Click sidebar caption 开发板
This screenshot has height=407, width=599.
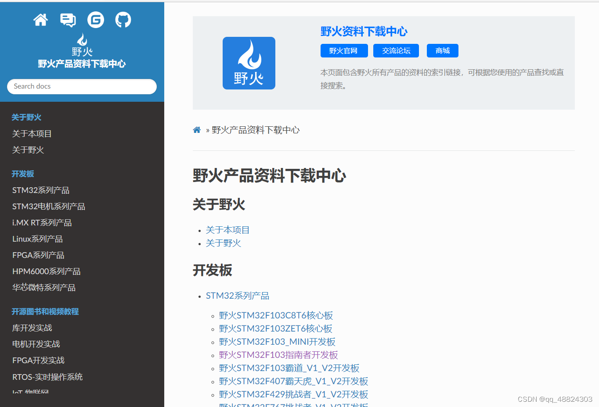point(23,174)
